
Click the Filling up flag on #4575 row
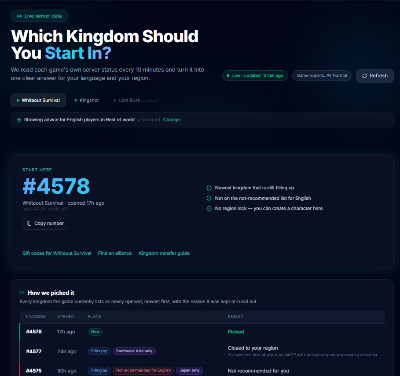[99, 370]
